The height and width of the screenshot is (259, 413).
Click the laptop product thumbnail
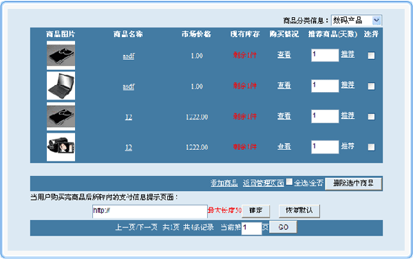point(61,86)
